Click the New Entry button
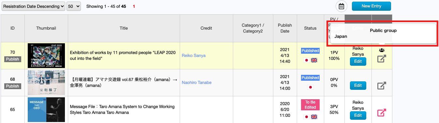The width and height of the screenshot is (439, 123). [371, 6]
